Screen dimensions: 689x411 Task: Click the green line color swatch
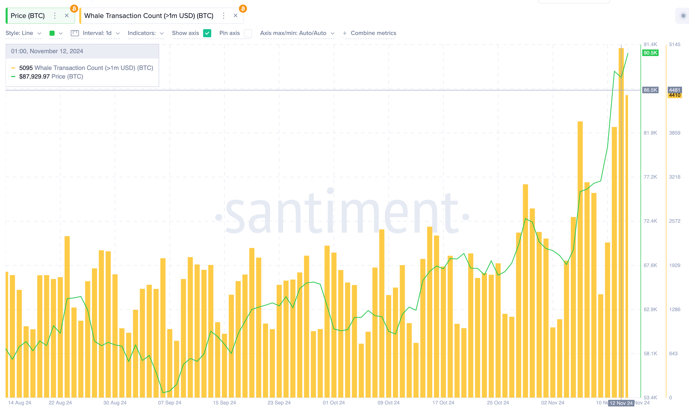pos(52,33)
